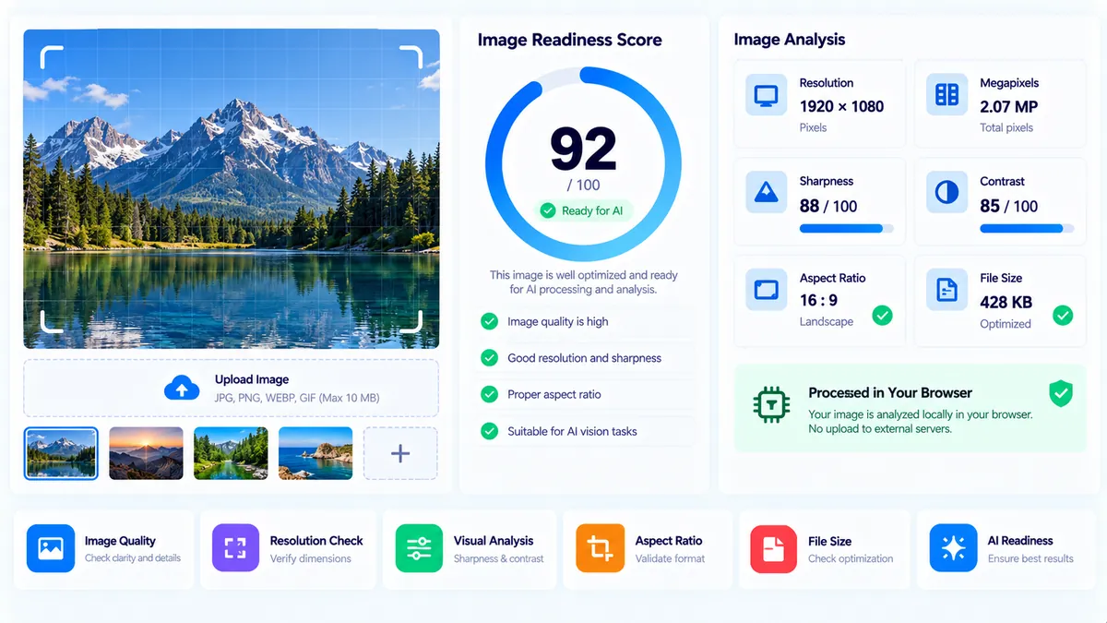Click check next to Suitable for AI vision tasks
Viewport: 1107px width, 623px height.
[x=489, y=431]
